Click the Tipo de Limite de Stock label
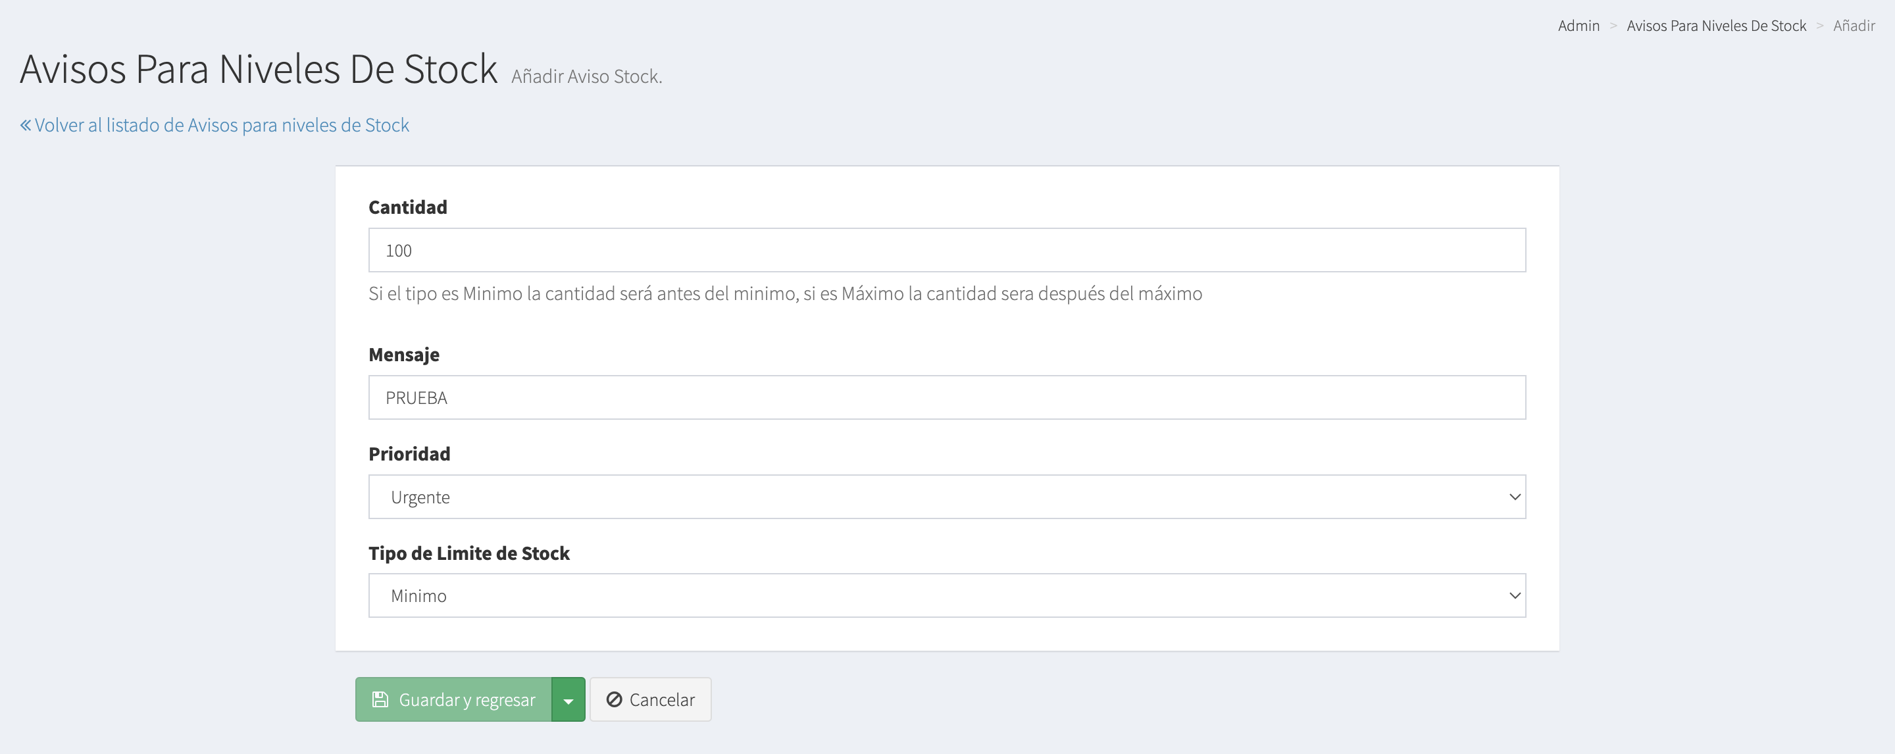 [468, 553]
